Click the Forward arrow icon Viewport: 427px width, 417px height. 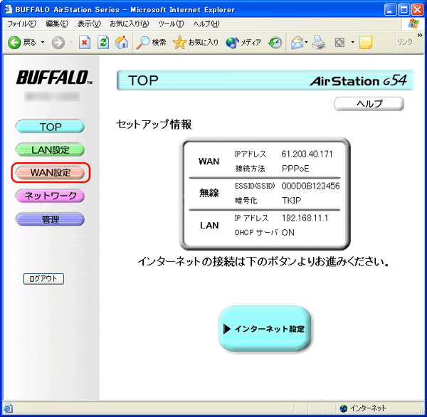click(x=58, y=43)
